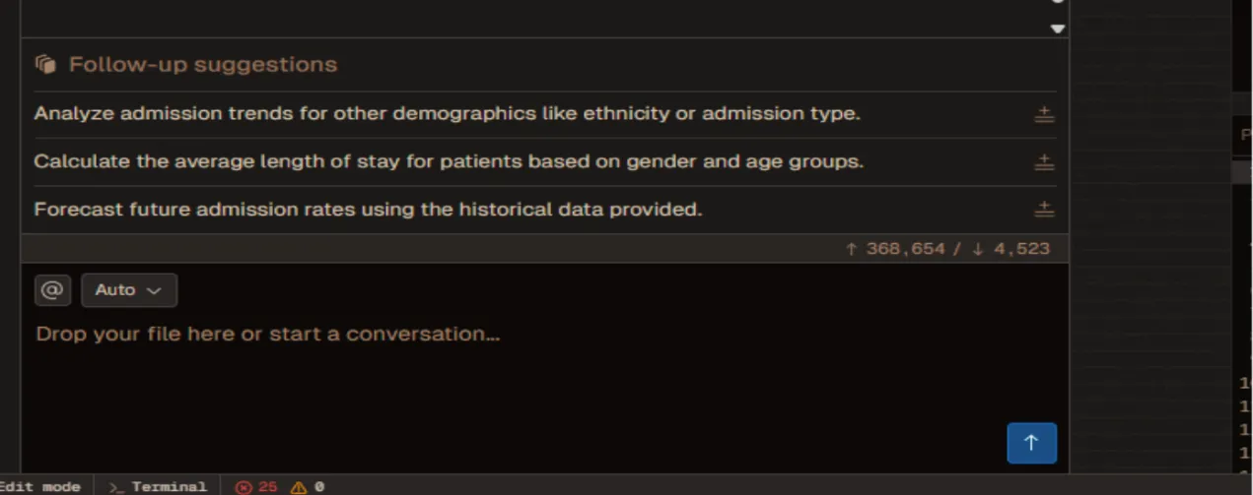
Task: Open the Auto mode dropdown
Action: (129, 290)
